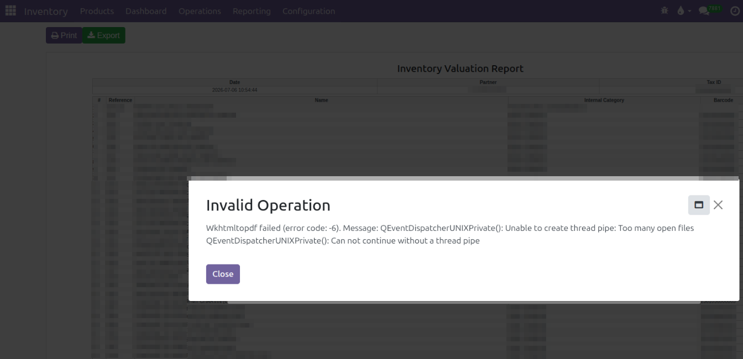Open the activities clock icon
This screenshot has height=359, width=743.
point(735,10)
